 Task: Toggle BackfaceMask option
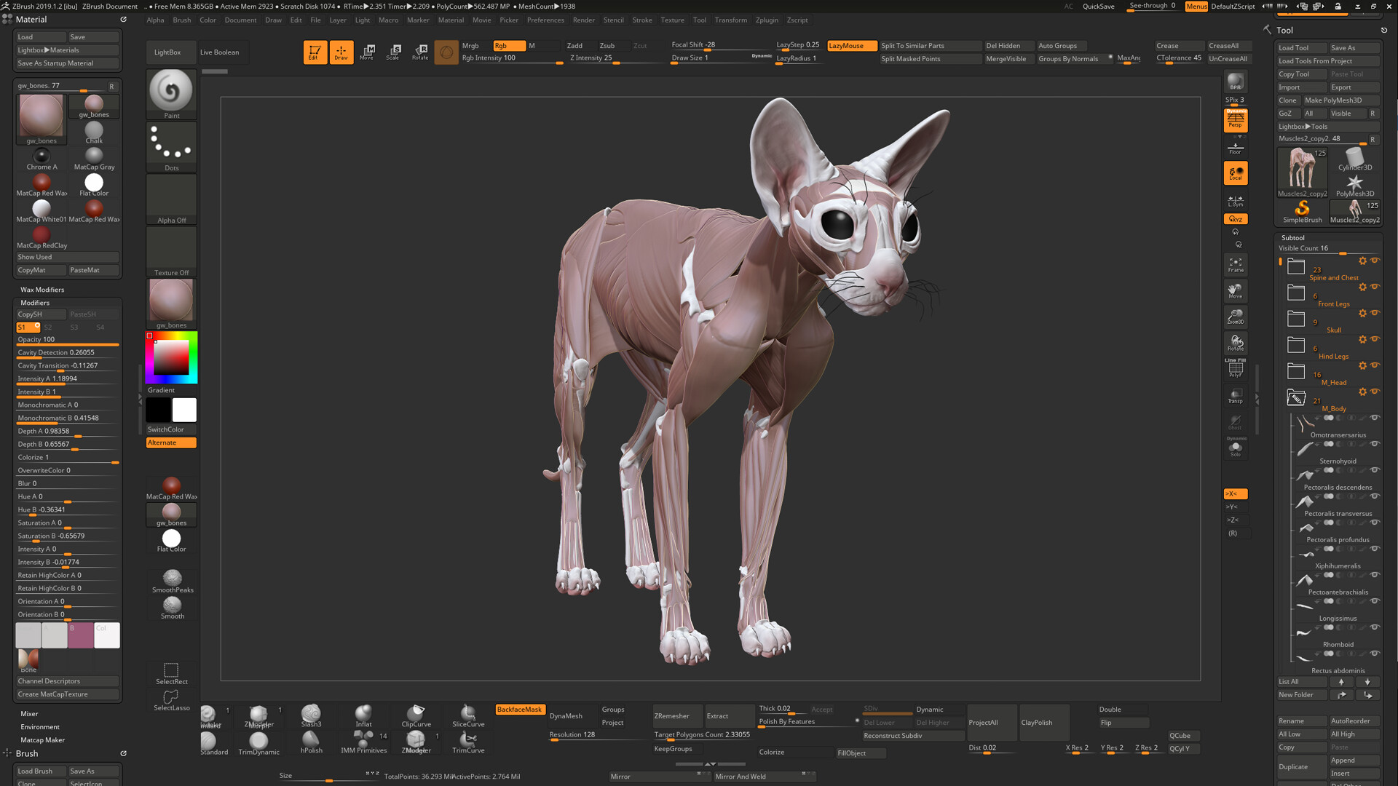[x=520, y=710]
